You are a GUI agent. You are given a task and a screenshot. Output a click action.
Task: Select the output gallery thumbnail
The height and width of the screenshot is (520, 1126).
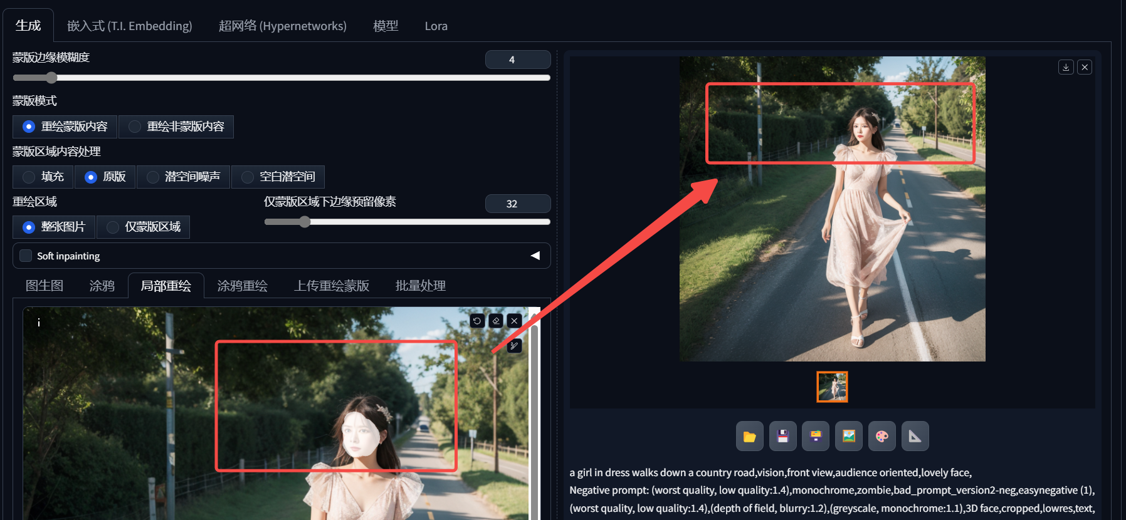(832, 387)
